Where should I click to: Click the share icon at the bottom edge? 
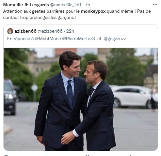point(130,155)
